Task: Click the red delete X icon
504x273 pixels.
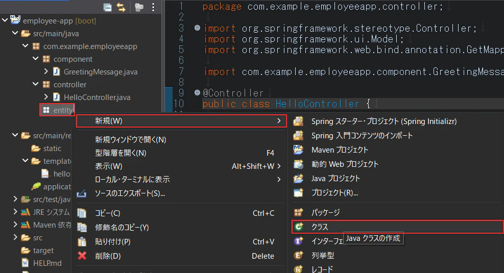Action: click(x=82, y=256)
